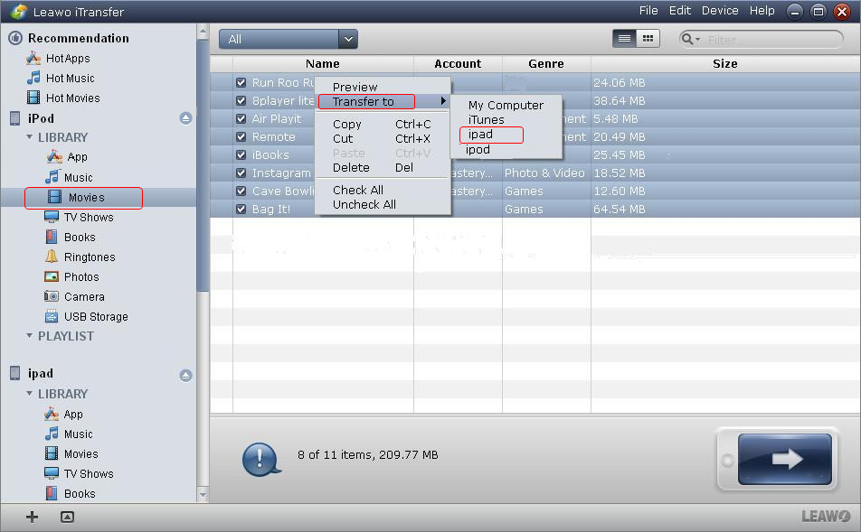Image resolution: width=861 pixels, height=532 pixels.
Task: Open the Hot Music icon
Action: (33, 78)
